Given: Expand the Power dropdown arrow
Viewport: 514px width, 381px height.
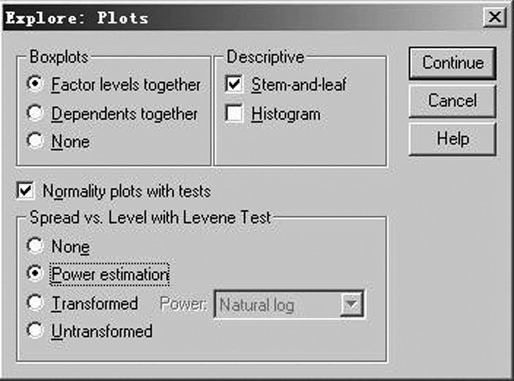Looking at the screenshot, I should pos(351,304).
